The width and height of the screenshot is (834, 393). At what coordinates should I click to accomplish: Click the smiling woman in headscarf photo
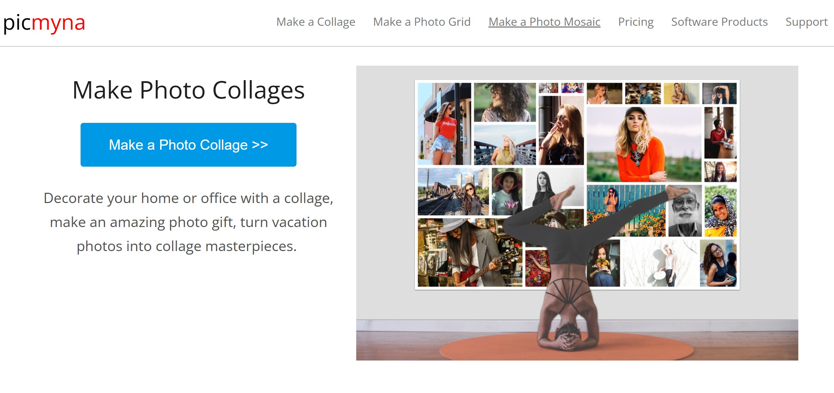click(720, 211)
